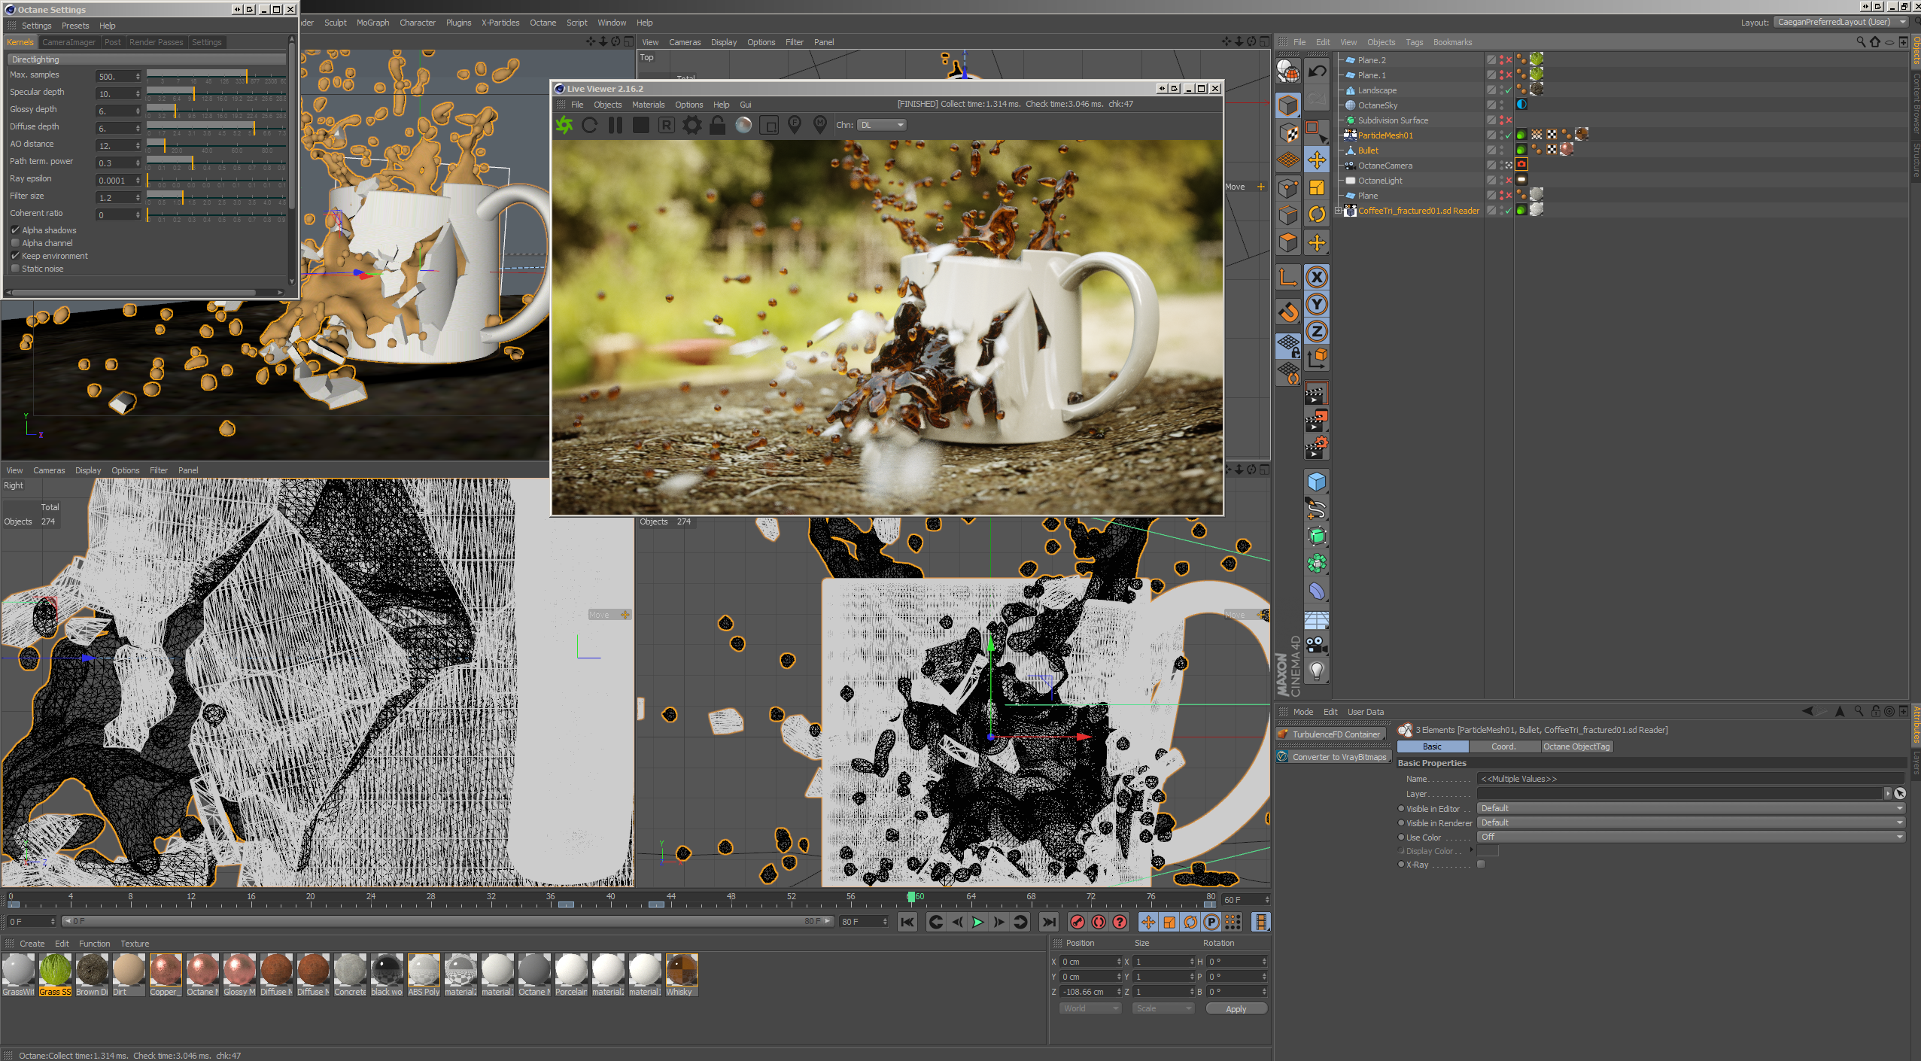This screenshot has width=1921, height=1061.
Task: Select the Rotate tool in toolbar
Action: click(1317, 214)
